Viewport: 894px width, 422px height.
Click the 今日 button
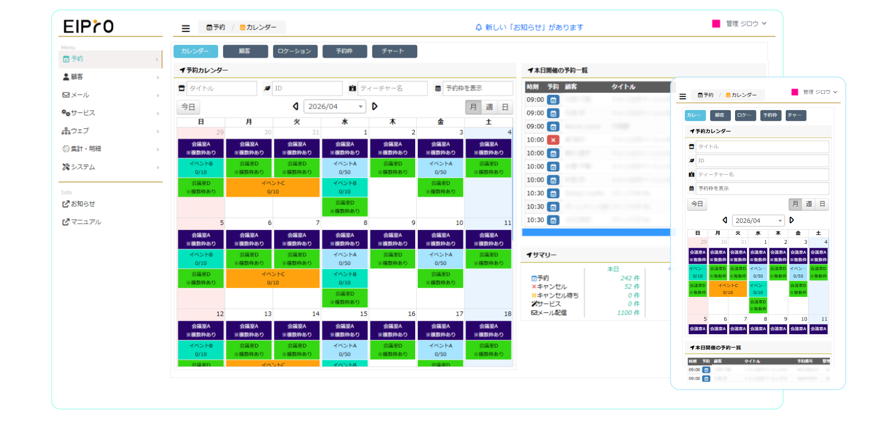coord(188,107)
